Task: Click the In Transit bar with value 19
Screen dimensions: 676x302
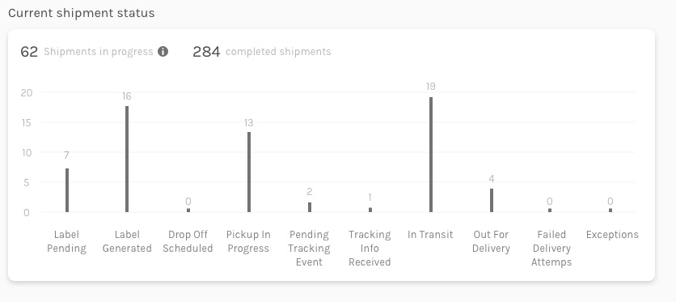Action: coord(431,155)
